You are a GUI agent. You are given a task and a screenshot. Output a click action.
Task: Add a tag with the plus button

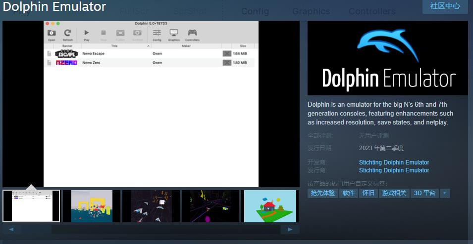[x=445, y=193]
